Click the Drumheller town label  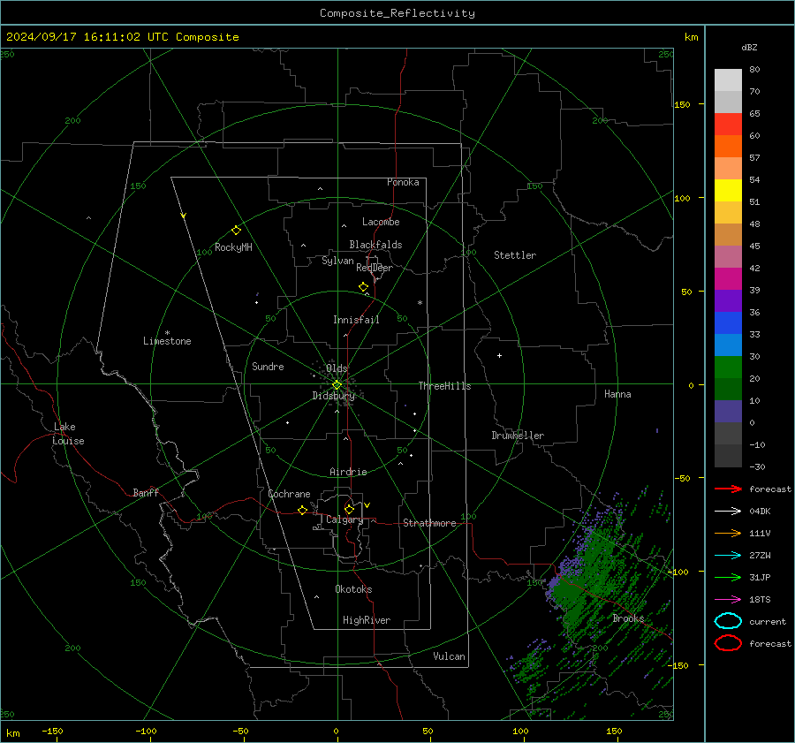pyautogui.click(x=518, y=436)
